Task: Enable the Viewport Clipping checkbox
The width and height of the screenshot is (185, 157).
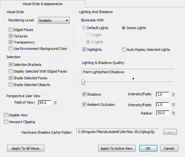Action: (6, 122)
